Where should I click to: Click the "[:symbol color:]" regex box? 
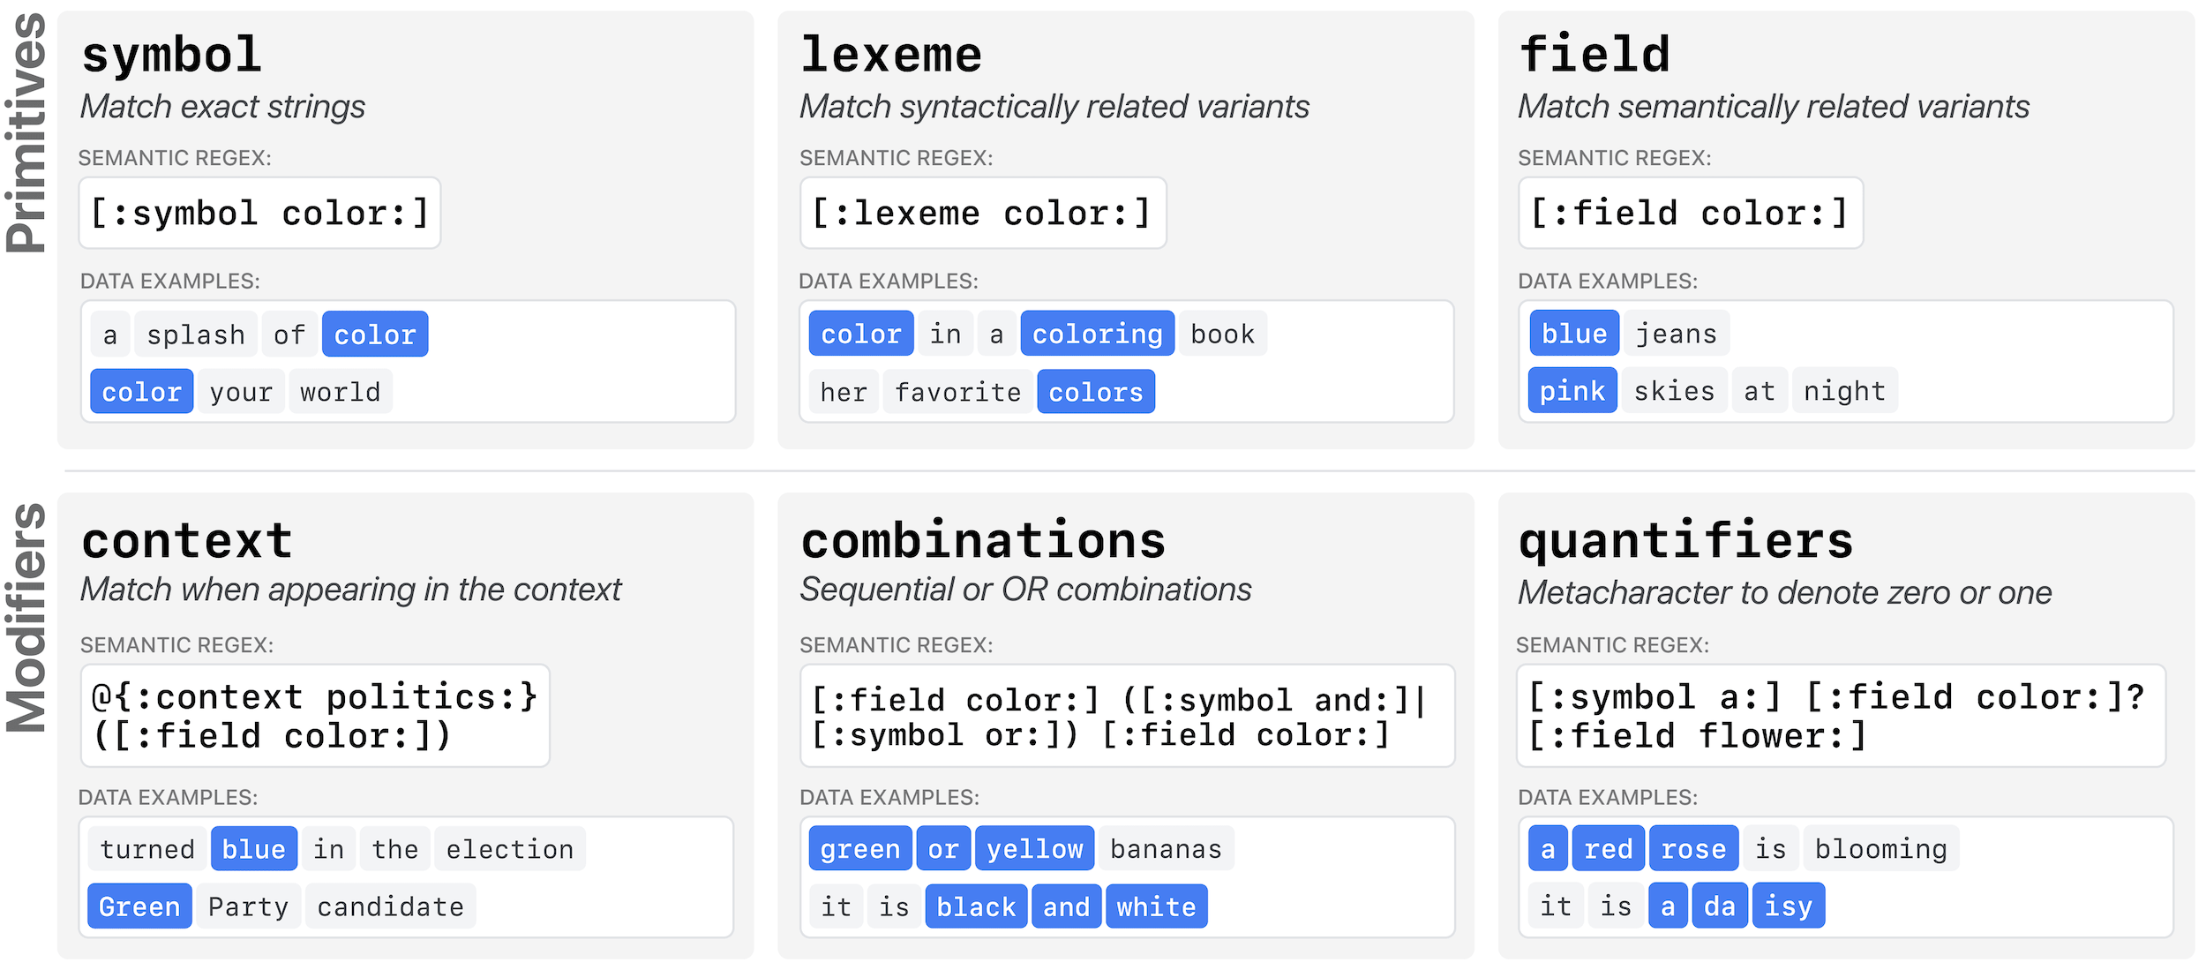(259, 214)
